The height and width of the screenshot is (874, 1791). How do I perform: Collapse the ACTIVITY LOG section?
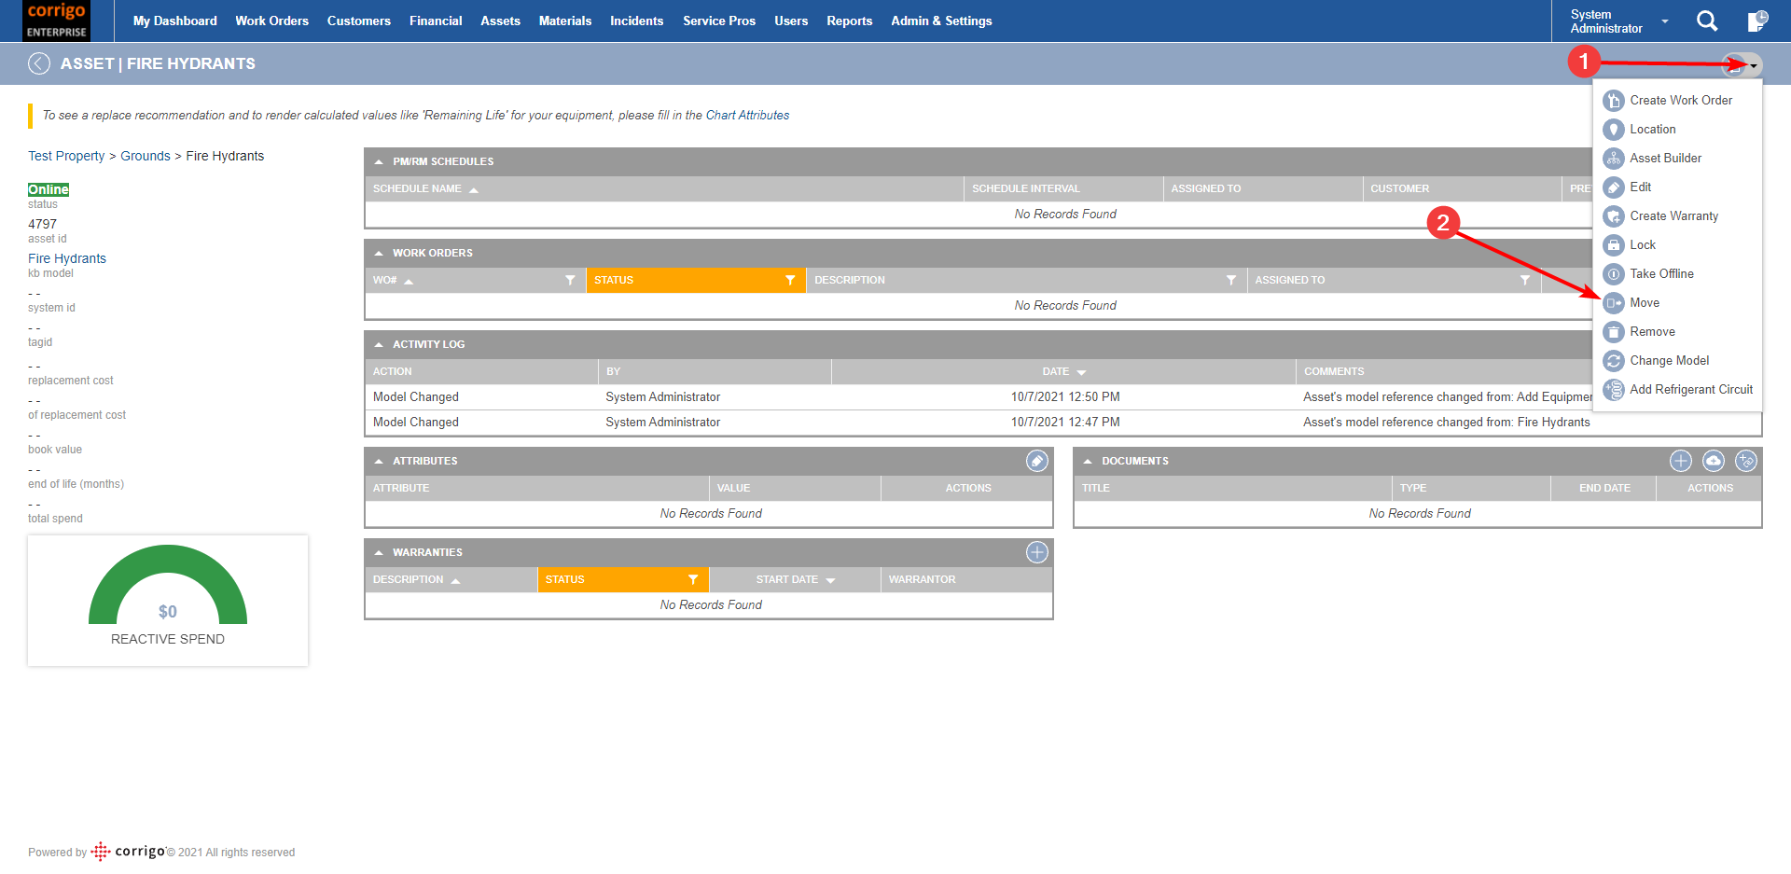(379, 344)
